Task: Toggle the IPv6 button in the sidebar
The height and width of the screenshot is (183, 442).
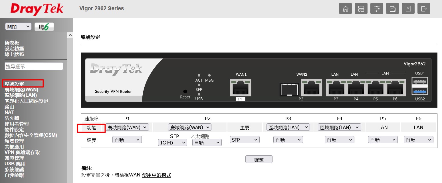Action: point(44,27)
